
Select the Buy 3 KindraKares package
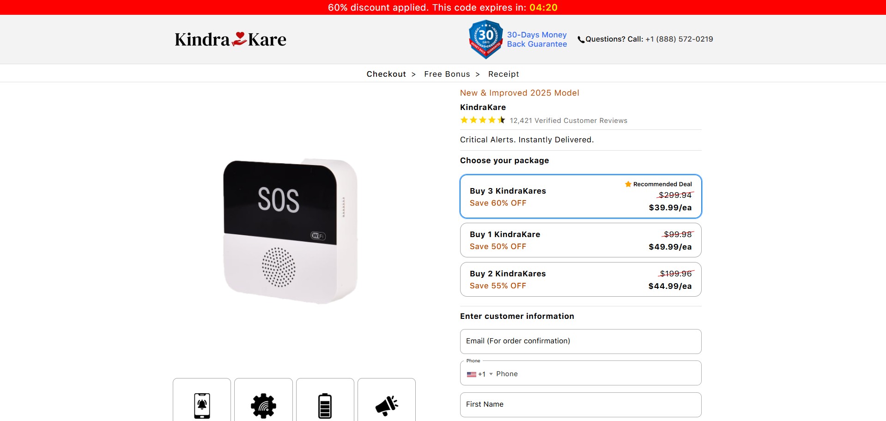point(581,196)
